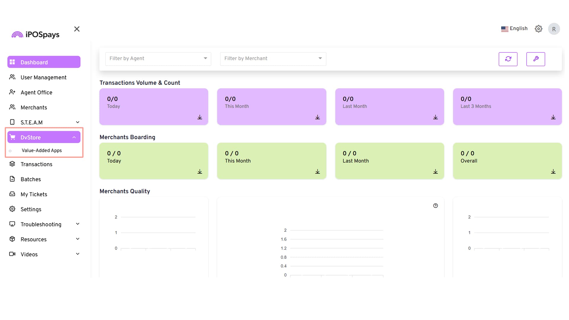
Task: Click the My Tickets inbox icon
Action: [x=12, y=194]
